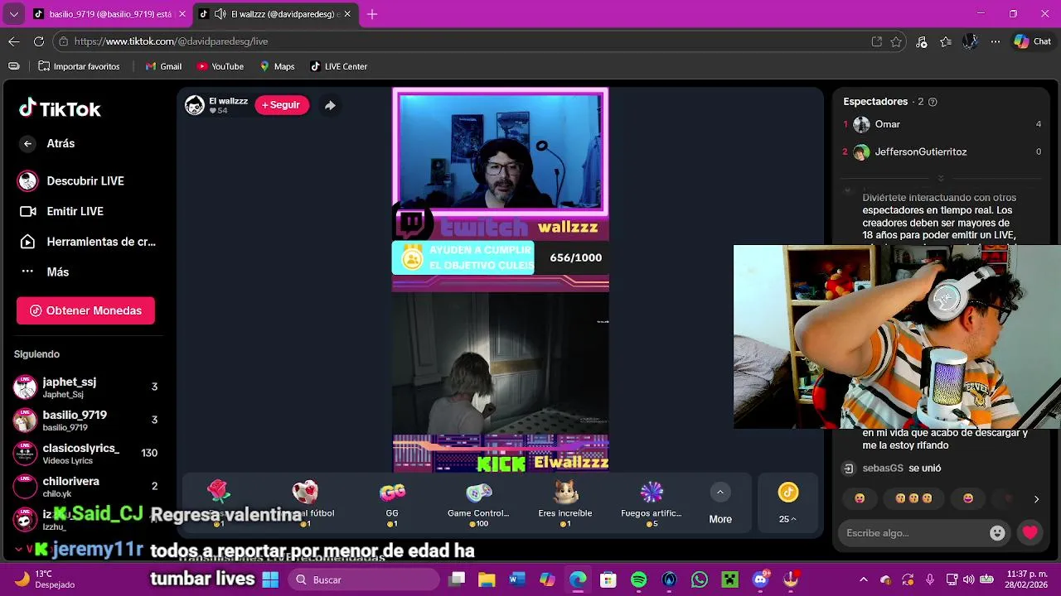Viewport: 1061px width, 596px height.
Task: Expand the Espectadores list chevron
Action: [x=941, y=179]
